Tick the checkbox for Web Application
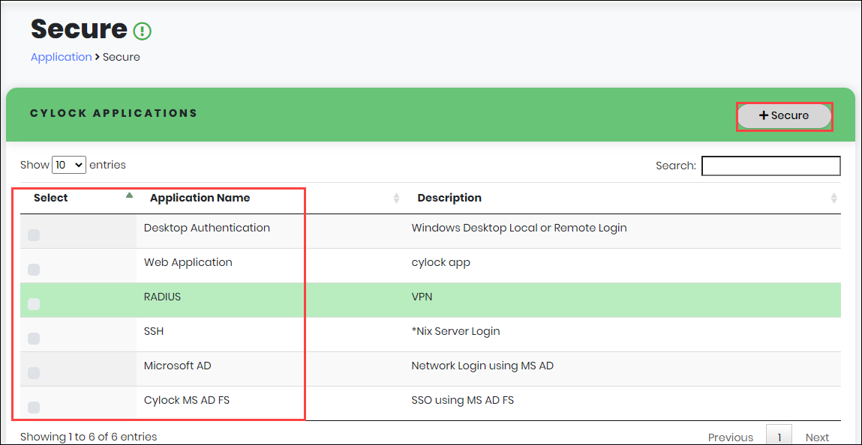Screen dimensions: 862x445 point(34,270)
